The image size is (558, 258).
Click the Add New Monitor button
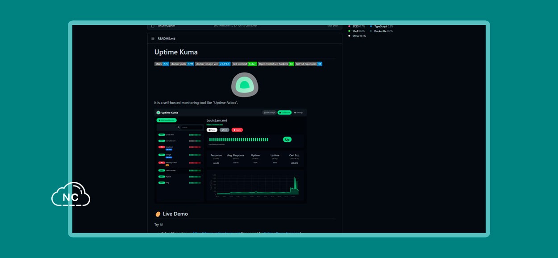167,120
